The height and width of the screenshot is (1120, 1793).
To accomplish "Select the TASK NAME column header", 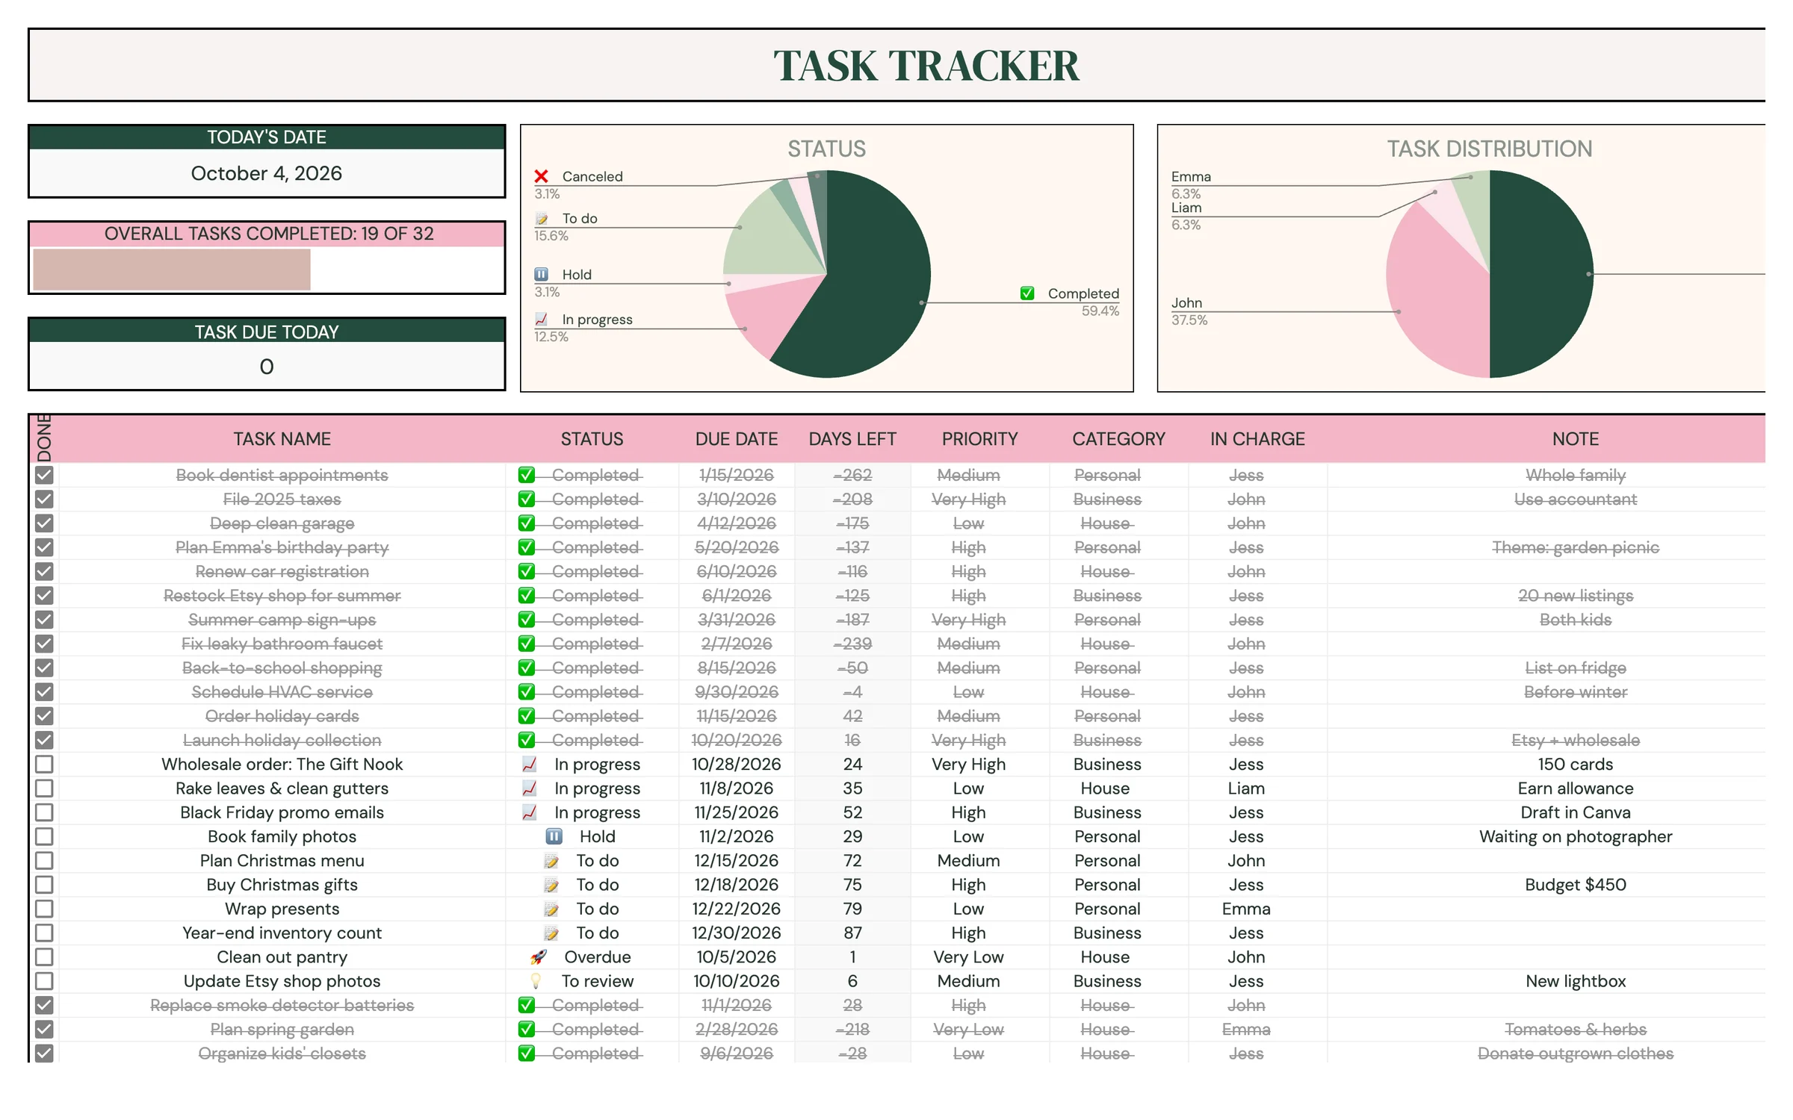I will tap(282, 439).
